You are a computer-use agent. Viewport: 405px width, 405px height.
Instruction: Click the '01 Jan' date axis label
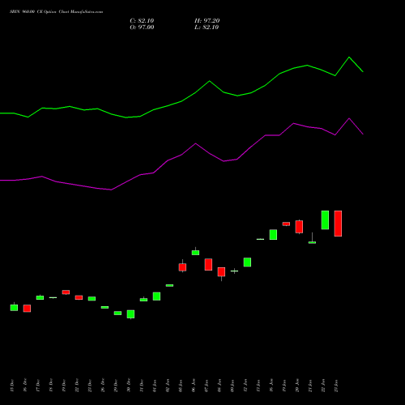pyautogui.click(x=155, y=386)
